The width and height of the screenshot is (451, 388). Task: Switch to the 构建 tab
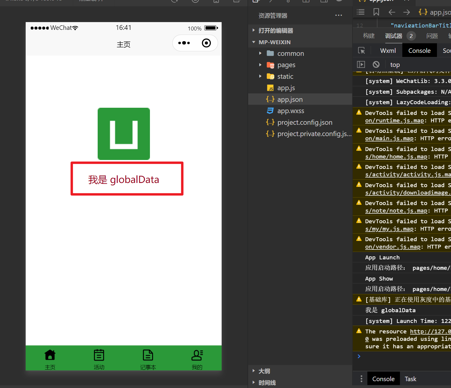coord(369,36)
